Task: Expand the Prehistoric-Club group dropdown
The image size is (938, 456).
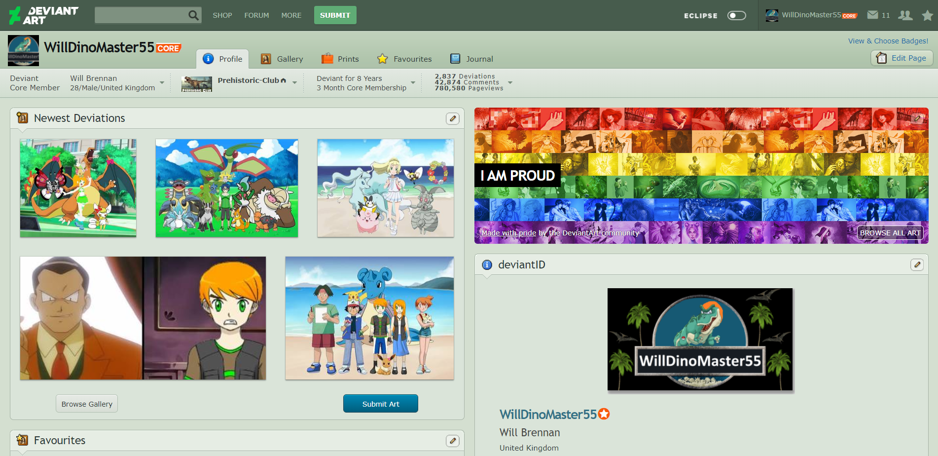Action: (x=294, y=83)
